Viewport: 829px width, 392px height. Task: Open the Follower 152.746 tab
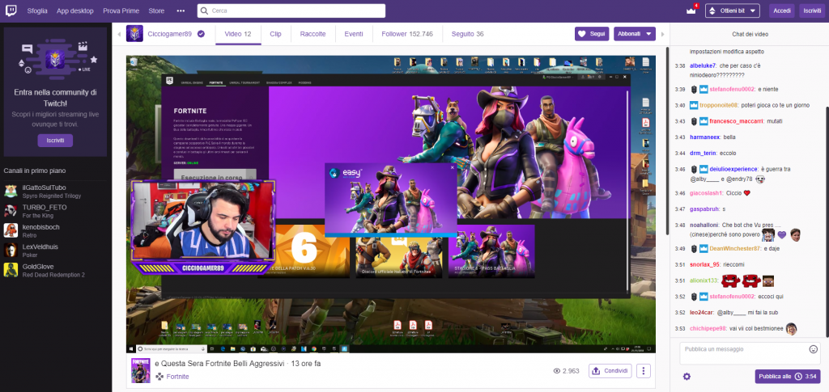(407, 34)
